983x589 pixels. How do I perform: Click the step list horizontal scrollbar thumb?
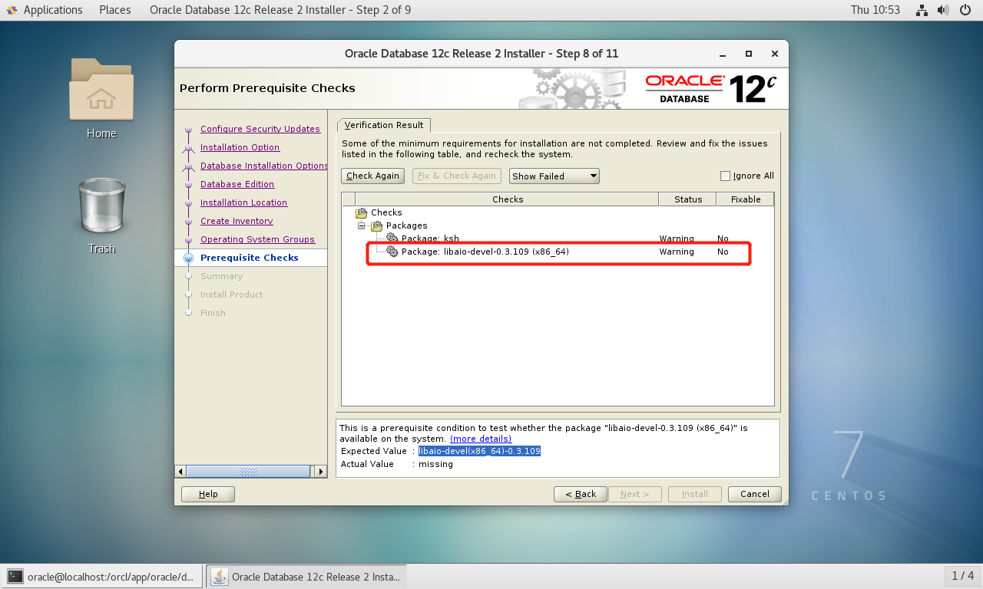pyautogui.click(x=248, y=472)
